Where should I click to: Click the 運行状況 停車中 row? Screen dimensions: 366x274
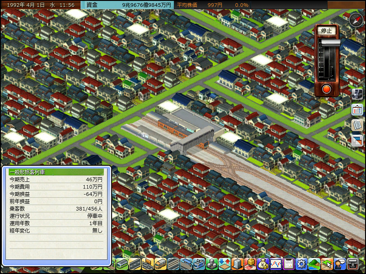click(56, 216)
